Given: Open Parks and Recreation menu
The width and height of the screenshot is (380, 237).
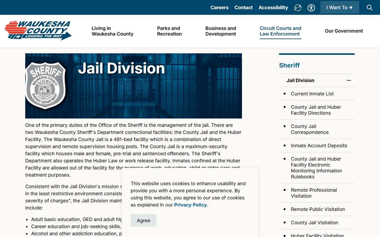Looking at the screenshot, I should click(x=169, y=31).
